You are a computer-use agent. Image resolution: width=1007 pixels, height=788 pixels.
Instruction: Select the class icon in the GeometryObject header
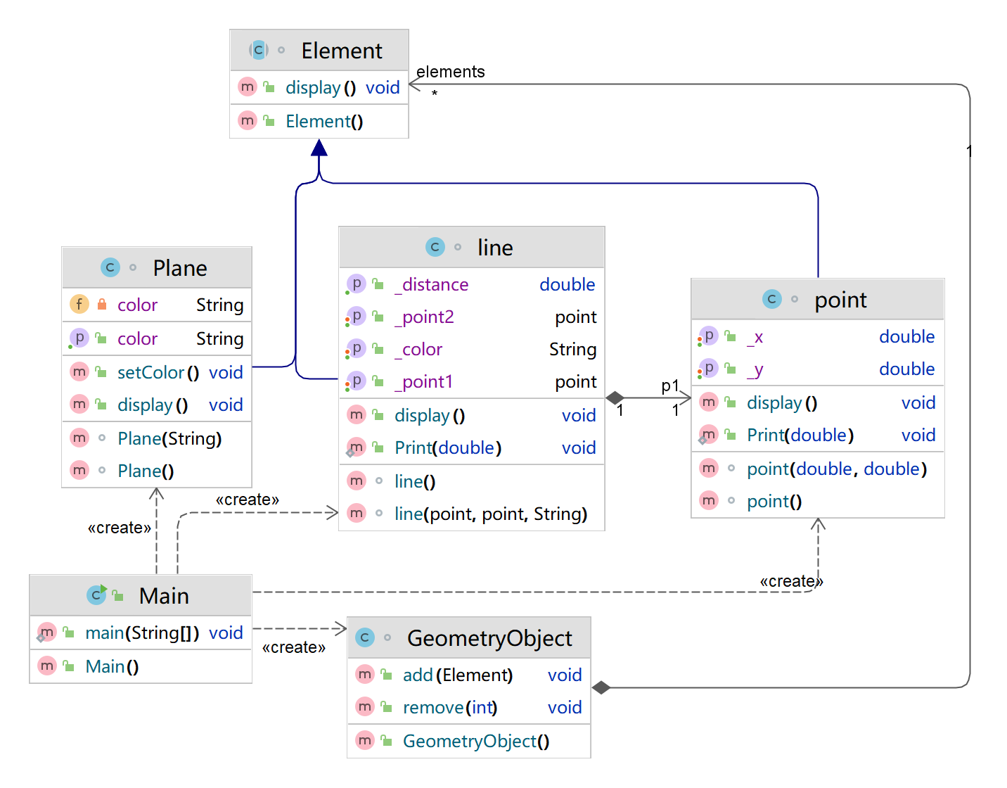(x=365, y=637)
